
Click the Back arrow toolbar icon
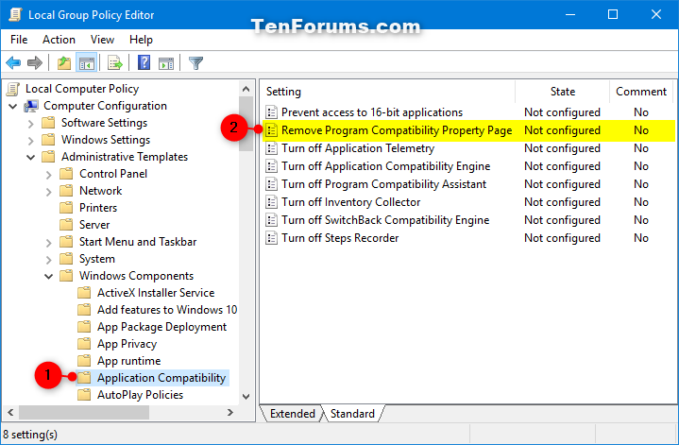[x=13, y=63]
